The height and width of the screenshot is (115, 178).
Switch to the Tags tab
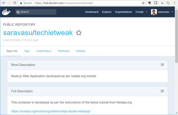pyautogui.click(x=27, y=51)
